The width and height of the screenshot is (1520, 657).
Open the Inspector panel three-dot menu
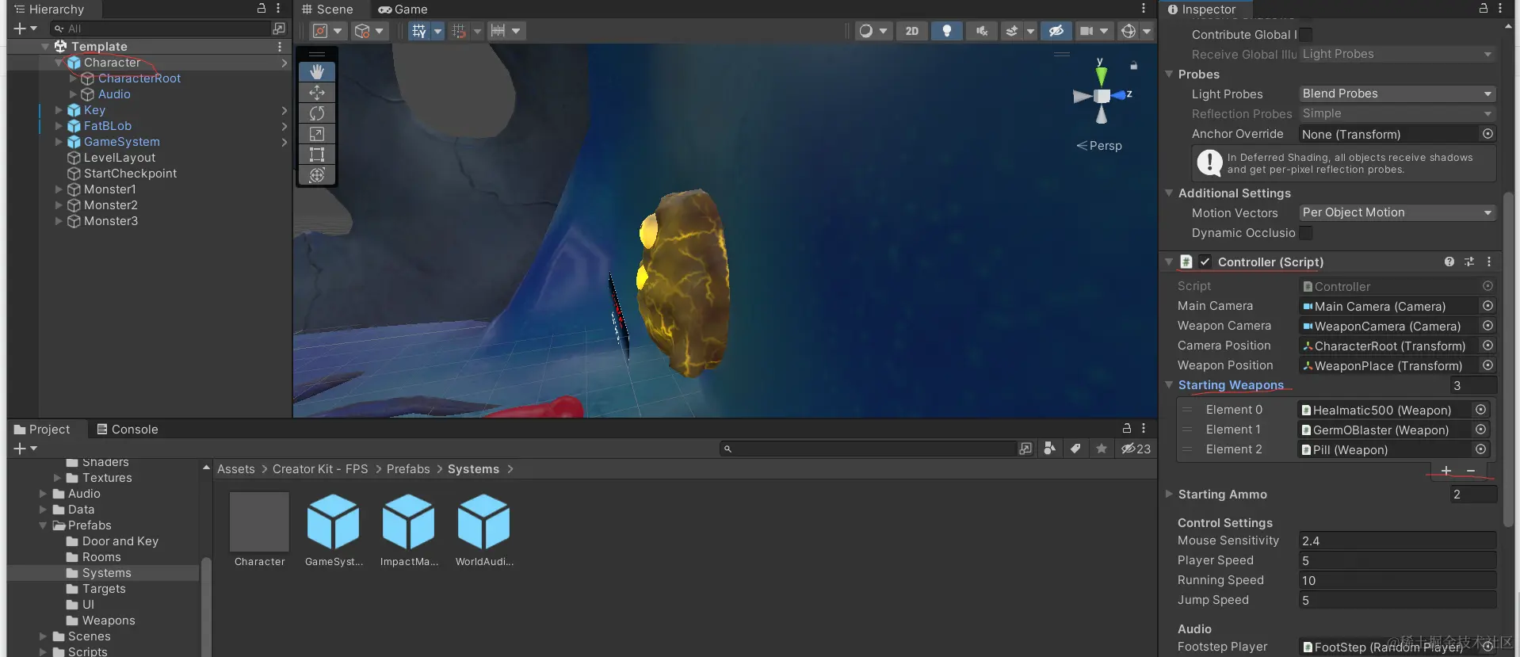[x=1500, y=8]
